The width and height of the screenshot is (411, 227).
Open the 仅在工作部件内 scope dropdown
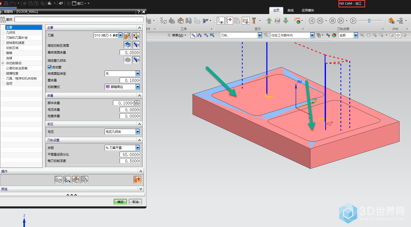coord(312,35)
